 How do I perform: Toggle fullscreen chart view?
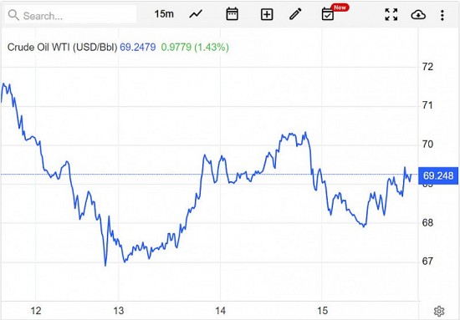coord(391,14)
